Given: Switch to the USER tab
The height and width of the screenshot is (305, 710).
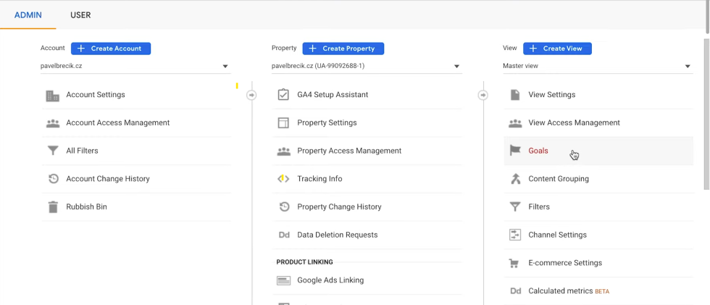Looking at the screenshot, I should pos(80,15).
